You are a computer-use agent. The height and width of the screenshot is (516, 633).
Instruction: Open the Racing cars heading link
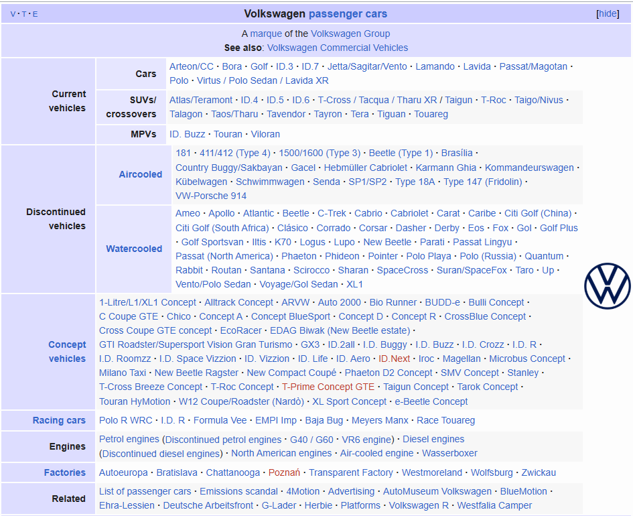coord(59,420)
